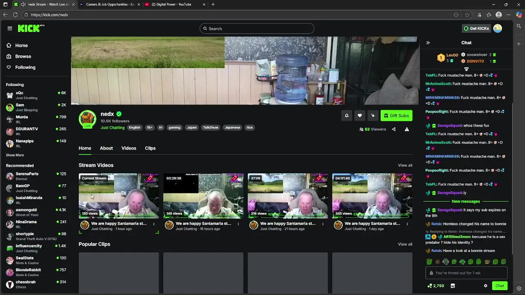Open chessbrah in Recommended list
The width and height of the screenshot is (525, 295).
[x=36, y=284]
